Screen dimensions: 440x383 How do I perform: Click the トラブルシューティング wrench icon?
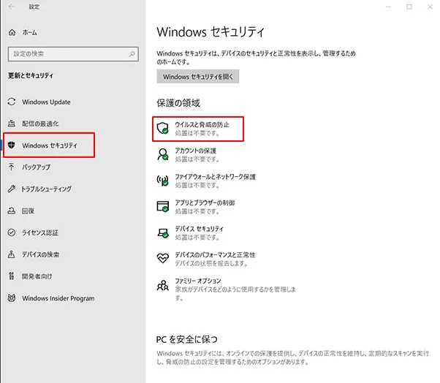pos(11,189)
